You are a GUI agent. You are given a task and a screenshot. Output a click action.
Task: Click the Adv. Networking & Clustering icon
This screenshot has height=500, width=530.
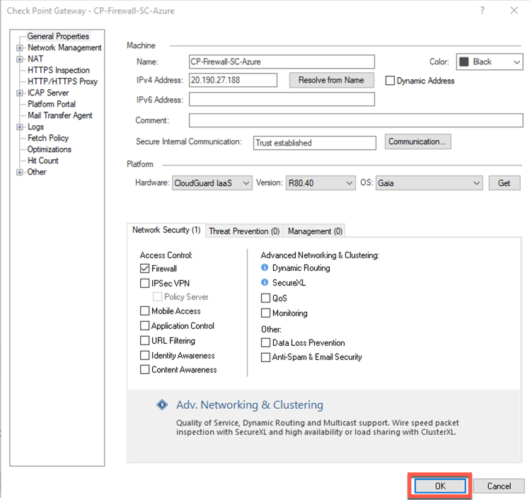[x=163, y=405]
